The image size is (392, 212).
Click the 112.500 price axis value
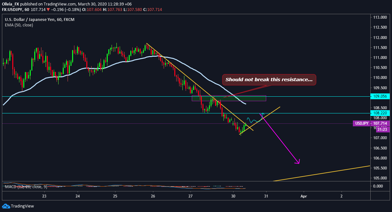(380, 27)
